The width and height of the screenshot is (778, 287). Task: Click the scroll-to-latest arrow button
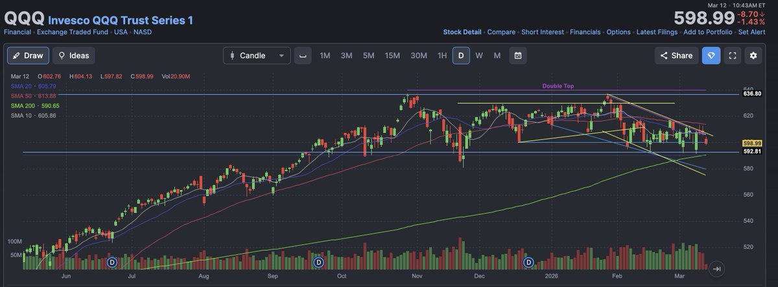pyautogui.click(x=717, y=269)
